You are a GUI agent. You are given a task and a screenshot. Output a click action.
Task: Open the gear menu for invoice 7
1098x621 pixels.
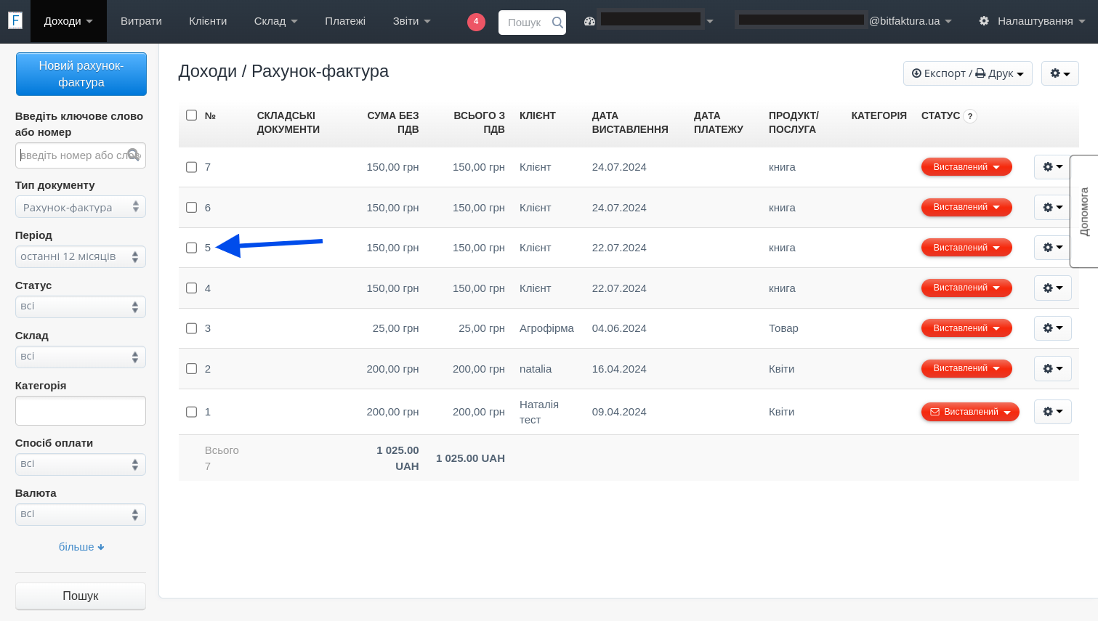tap(1052, 167)
